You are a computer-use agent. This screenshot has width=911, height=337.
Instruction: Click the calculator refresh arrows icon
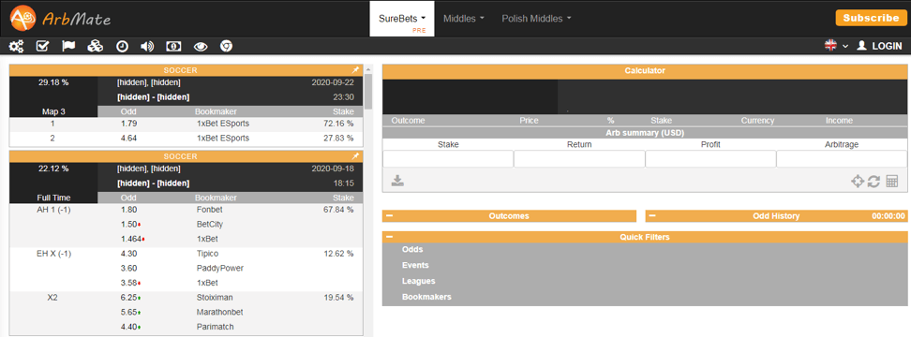point(874,182)
